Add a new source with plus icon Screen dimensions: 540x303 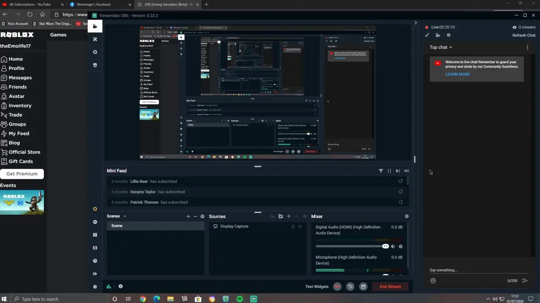[x=289, y=216]
